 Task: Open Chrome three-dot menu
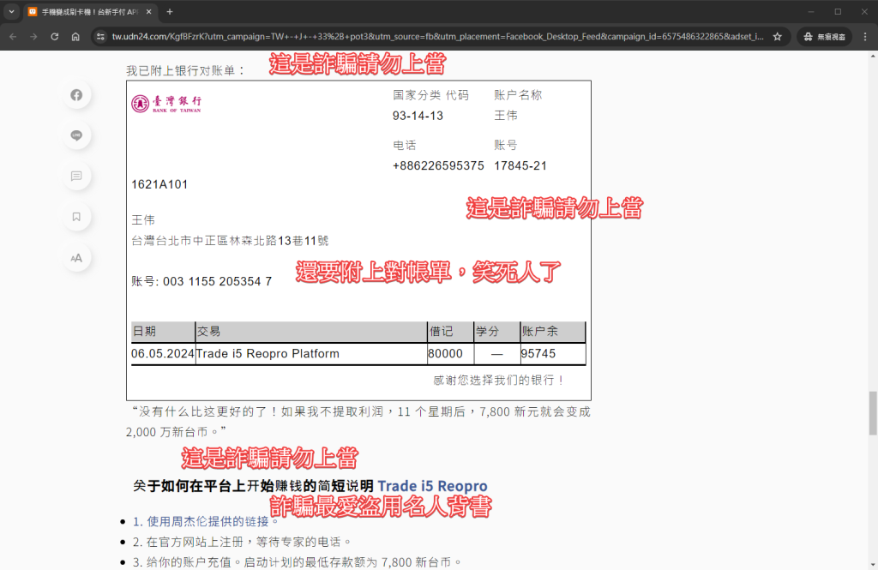(x=863, y=37)
